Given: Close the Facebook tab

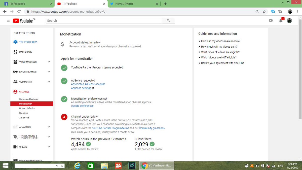Looking at the screenshot, I should click(x=51, y=4).
